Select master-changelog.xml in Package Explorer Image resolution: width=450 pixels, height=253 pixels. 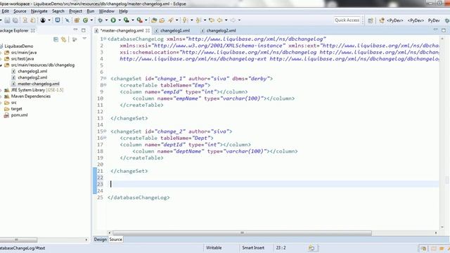(x=39, y=84)
